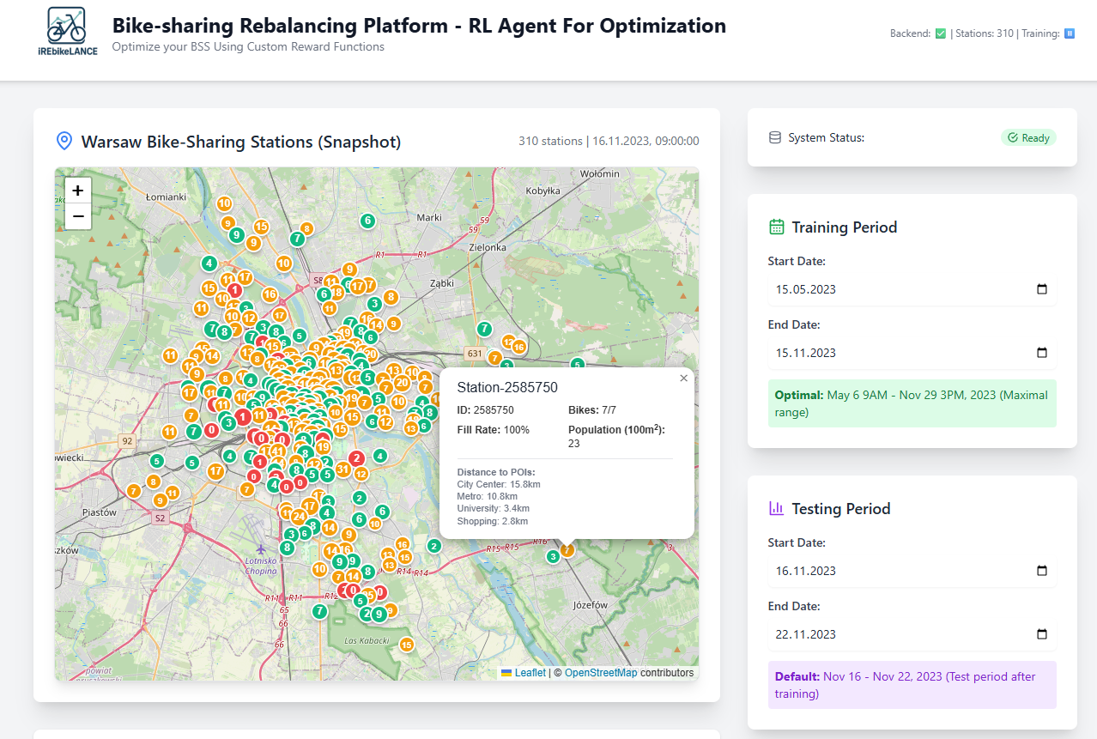Open the Testing Start Date calendar picker
The width and height of the screenshot is (1097, 739).
pyautogui.click(x=1042, y=571)
